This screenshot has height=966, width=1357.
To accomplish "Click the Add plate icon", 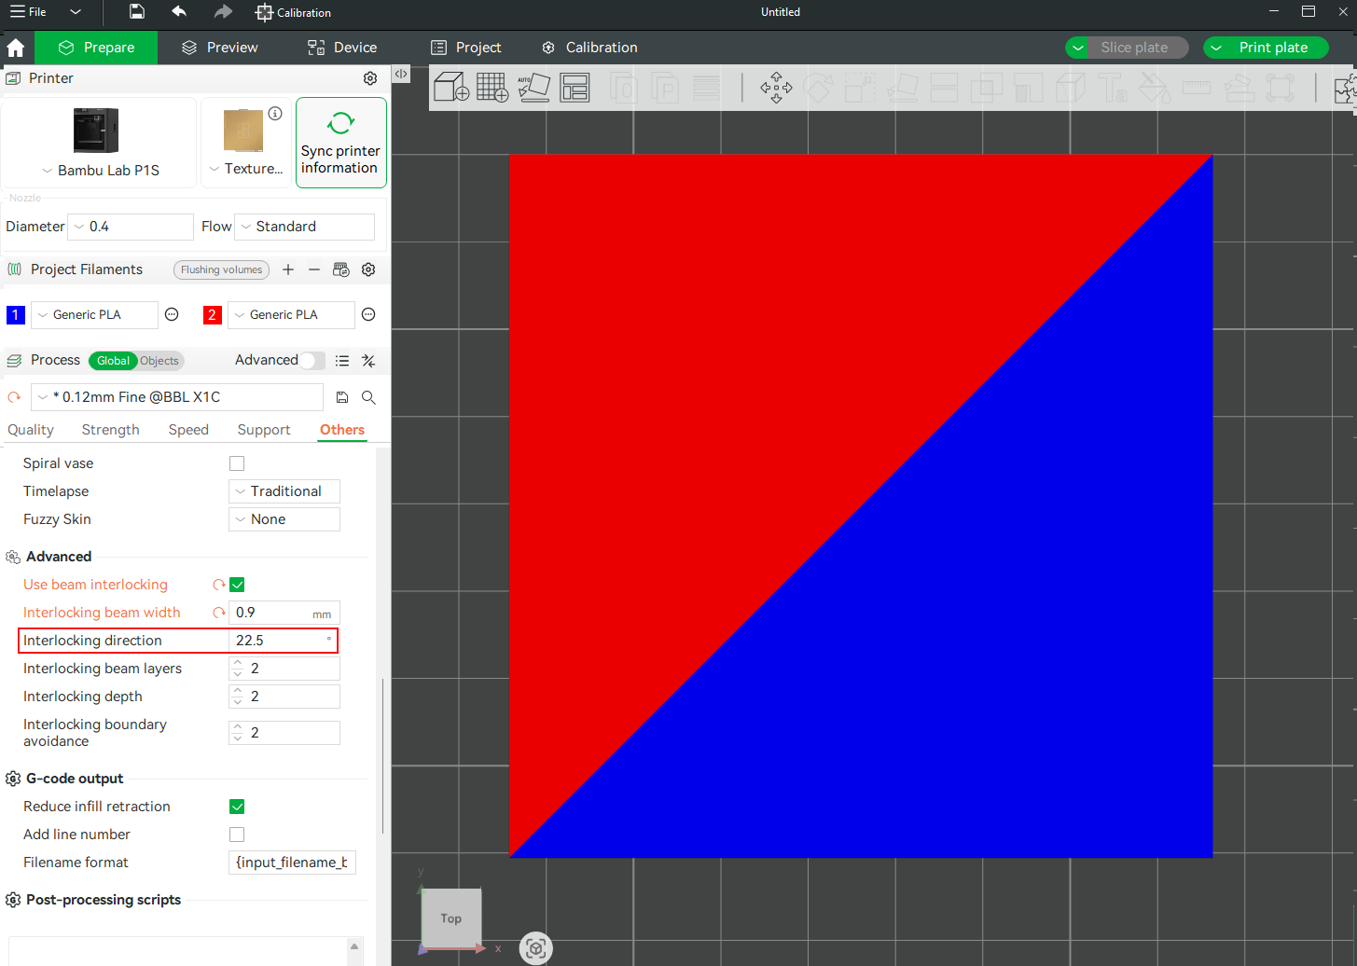I will pyautogui.click(x=492, y=88).
